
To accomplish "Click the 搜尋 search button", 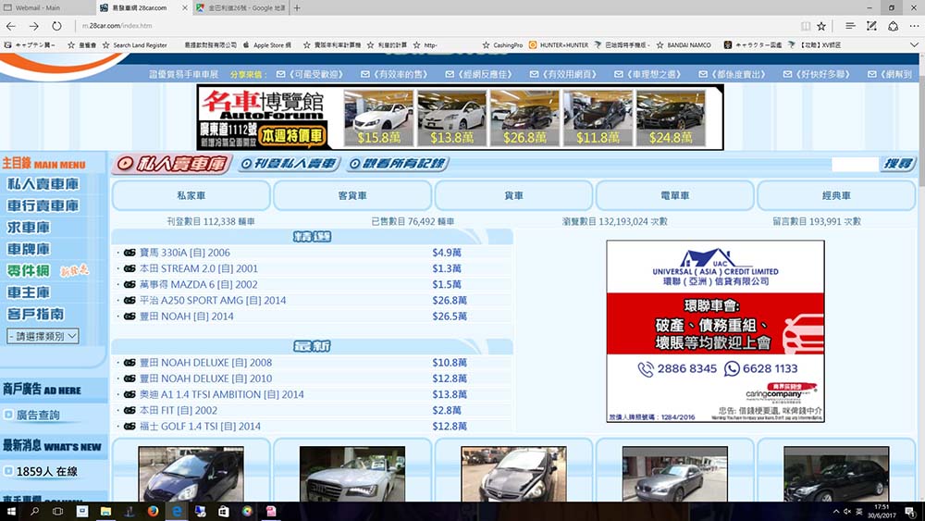I will (898, 164).
